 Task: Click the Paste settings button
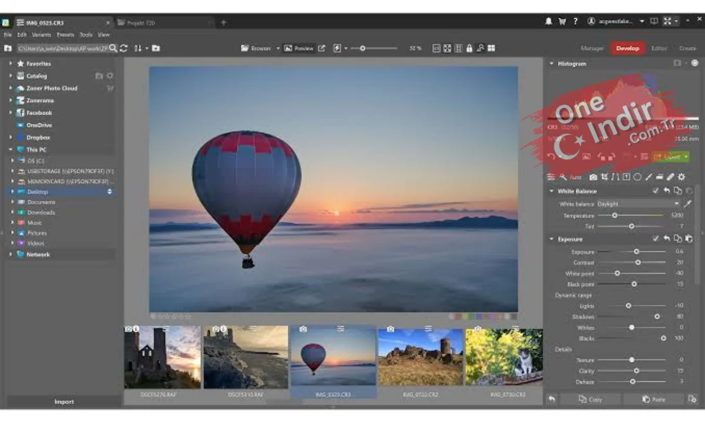(653, 399)
